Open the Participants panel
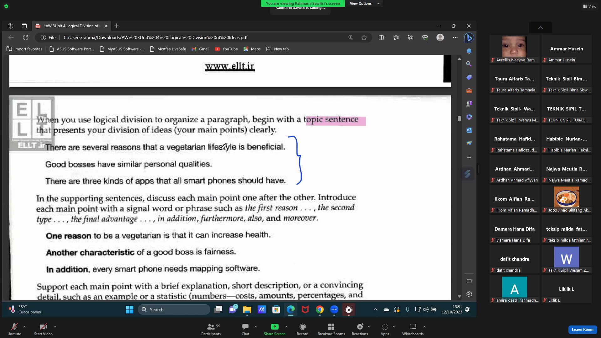 211,329
